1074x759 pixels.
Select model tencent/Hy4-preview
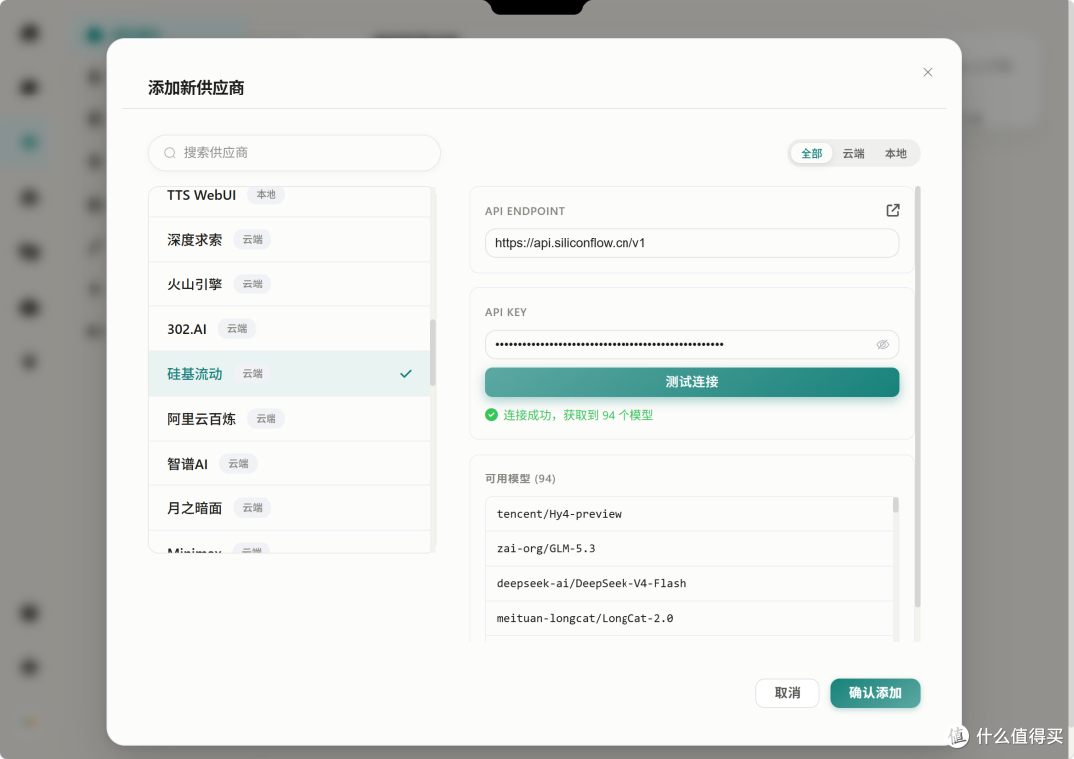[x=689, y=513]
